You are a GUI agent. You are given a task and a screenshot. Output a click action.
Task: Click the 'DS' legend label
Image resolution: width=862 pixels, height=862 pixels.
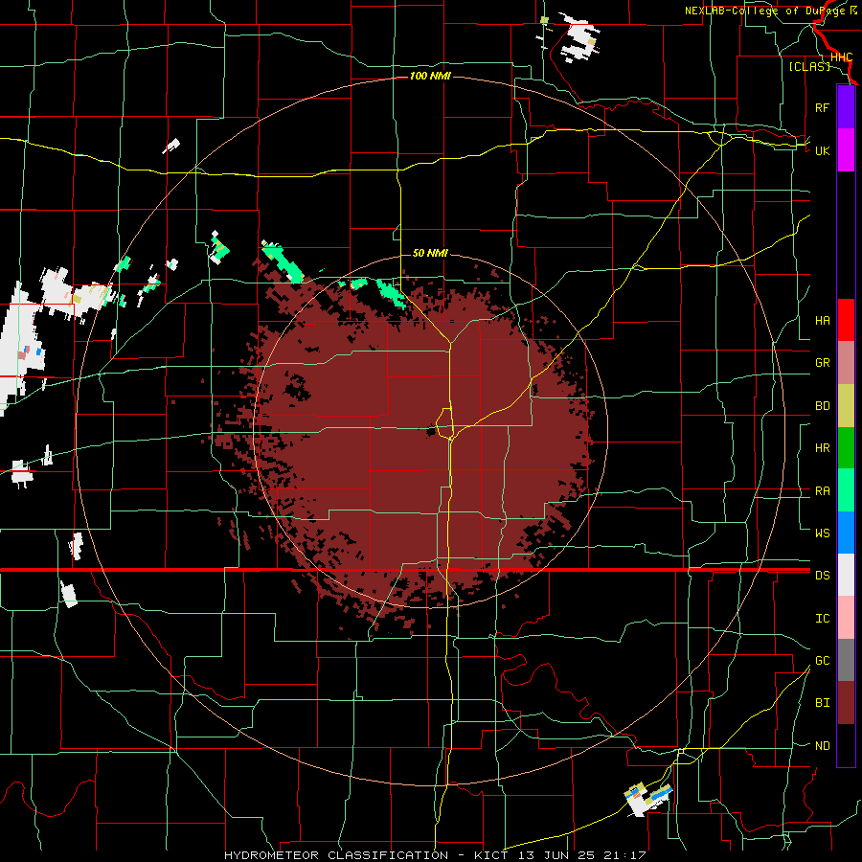(822, 575)
